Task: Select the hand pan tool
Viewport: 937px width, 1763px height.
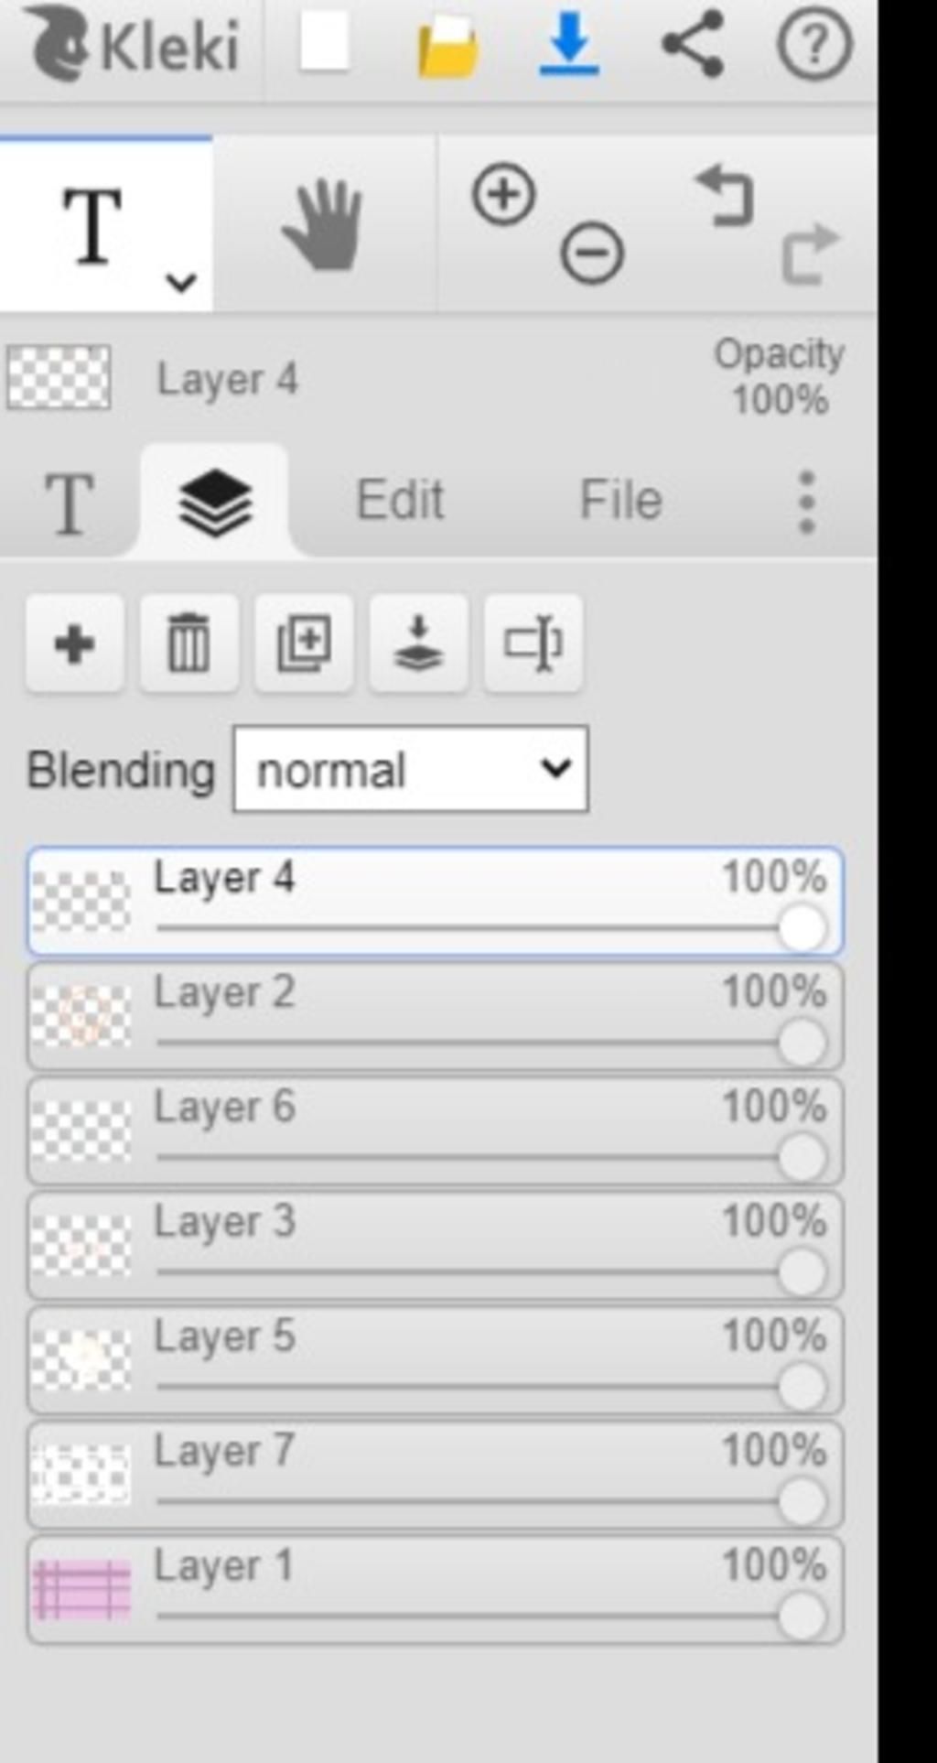Action: click(324, 225)
